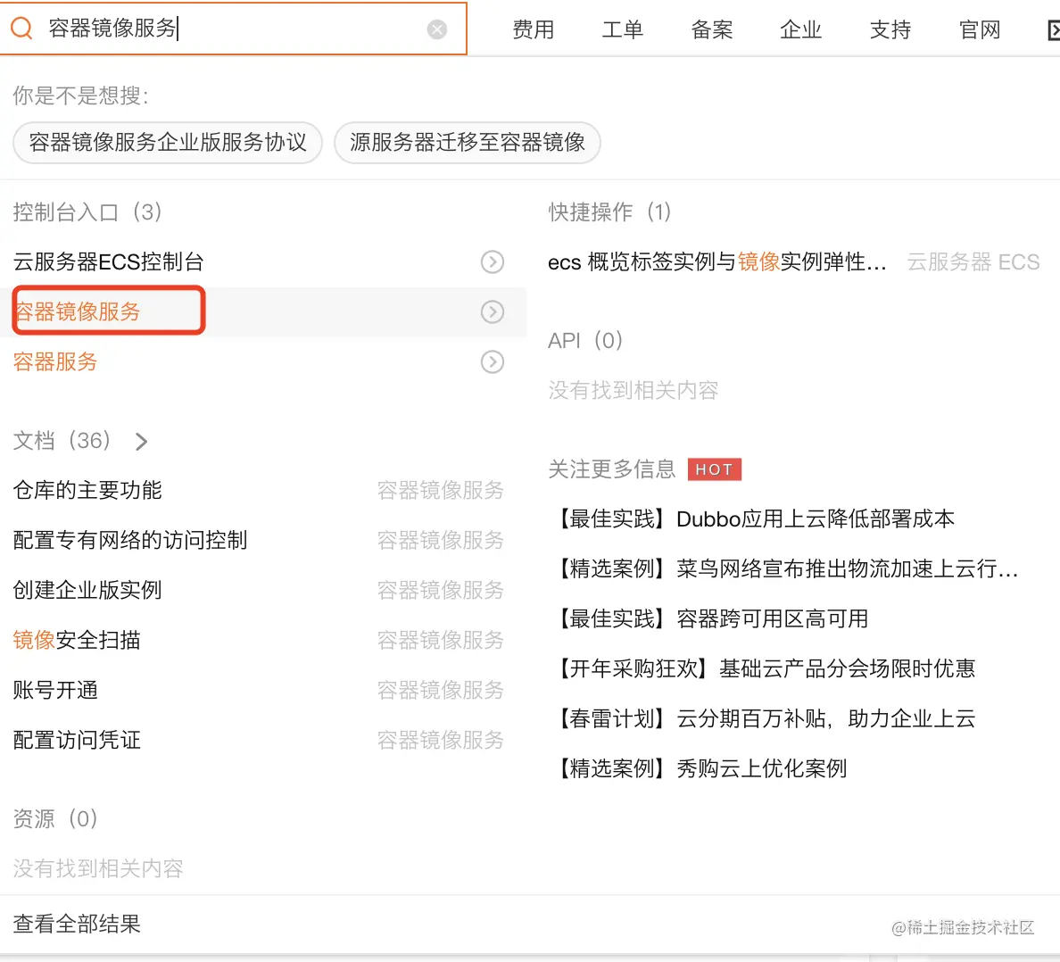Viewport: 1060px width, 962px height.
Task: Open 【开年采购狂欢】基础云产品分会场限时优惠
Action: [x=765, y=669]
